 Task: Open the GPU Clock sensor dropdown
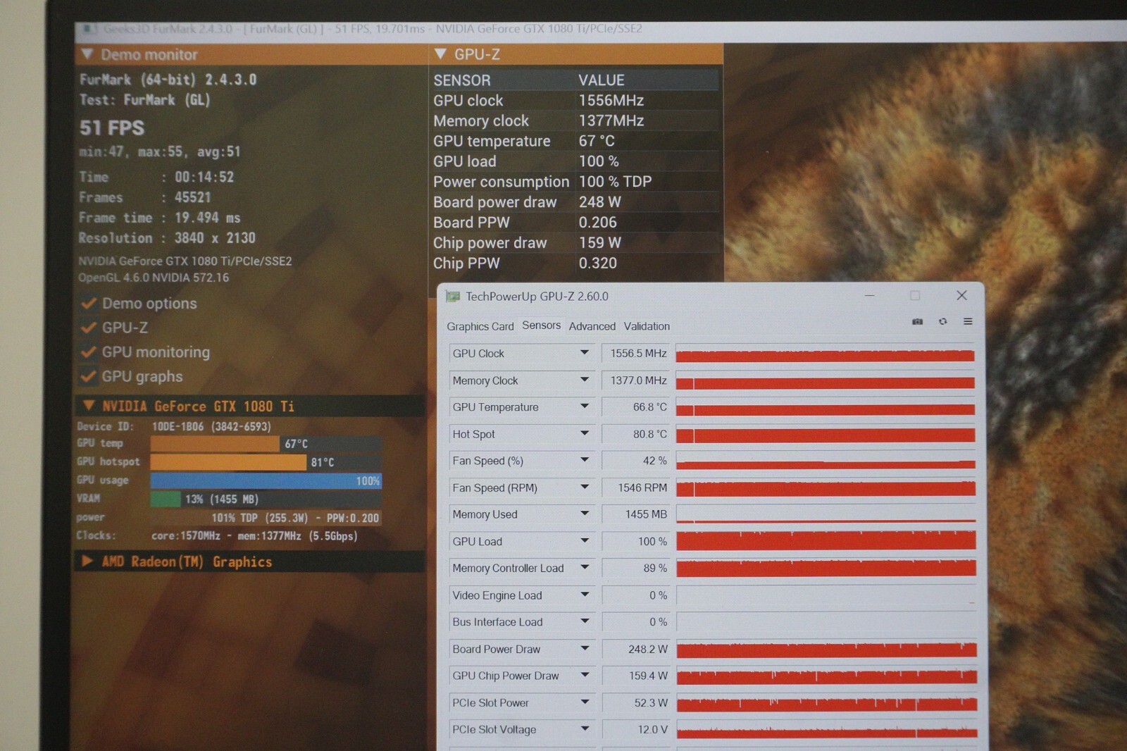(585, 352)
